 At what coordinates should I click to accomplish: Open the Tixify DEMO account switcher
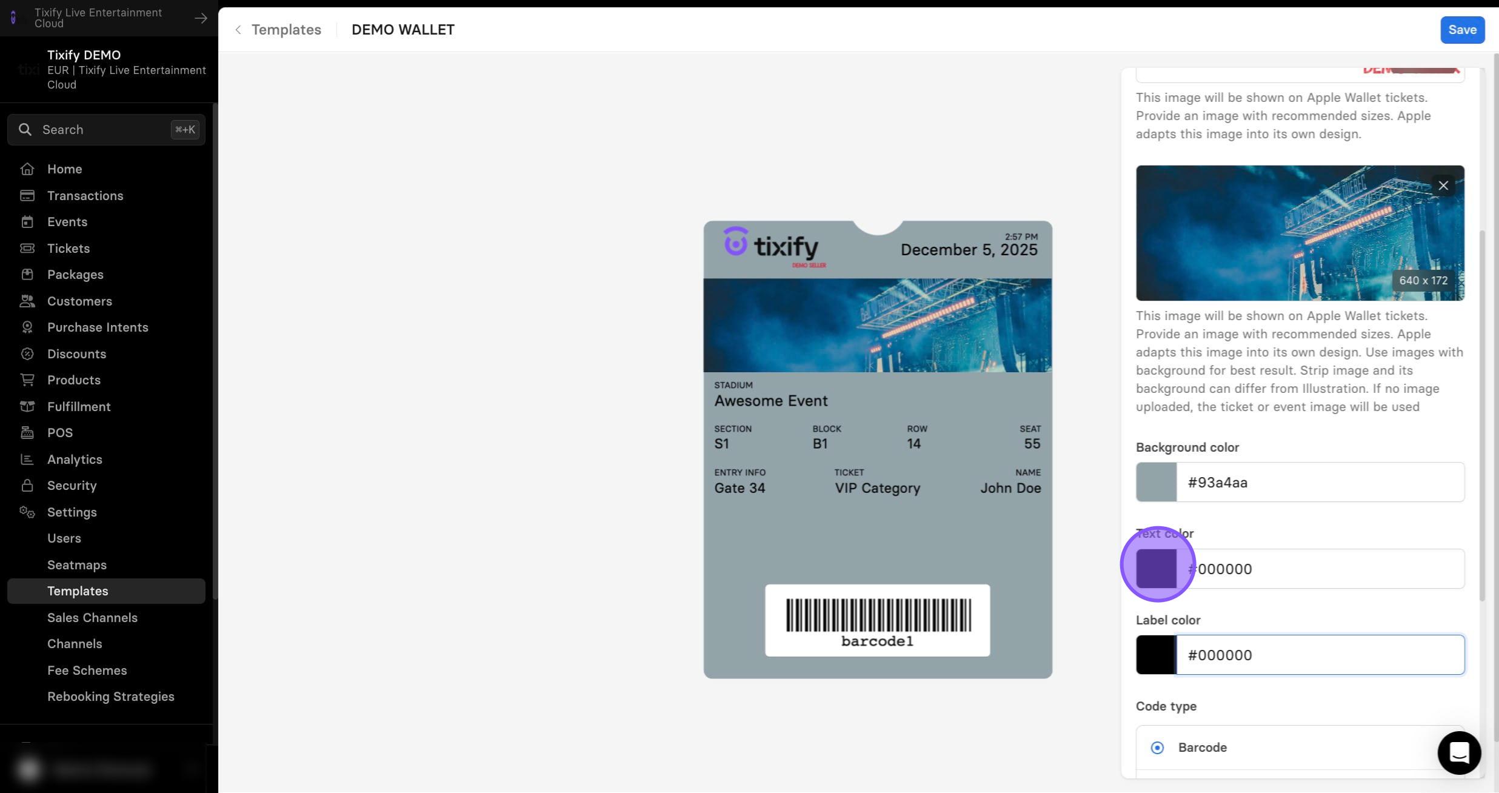tap(109, 70)
